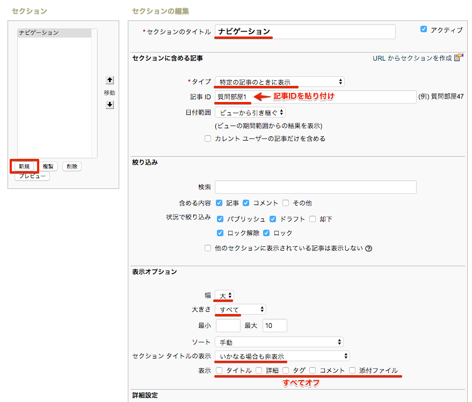Screen dimensions: 472x402
Task: Click the section list scrollbar
Action: click(x=95, y=93)
